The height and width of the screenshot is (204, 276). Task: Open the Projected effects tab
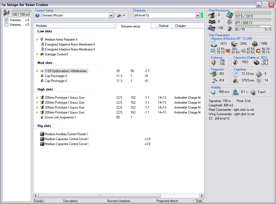click(x=167, y=201)
